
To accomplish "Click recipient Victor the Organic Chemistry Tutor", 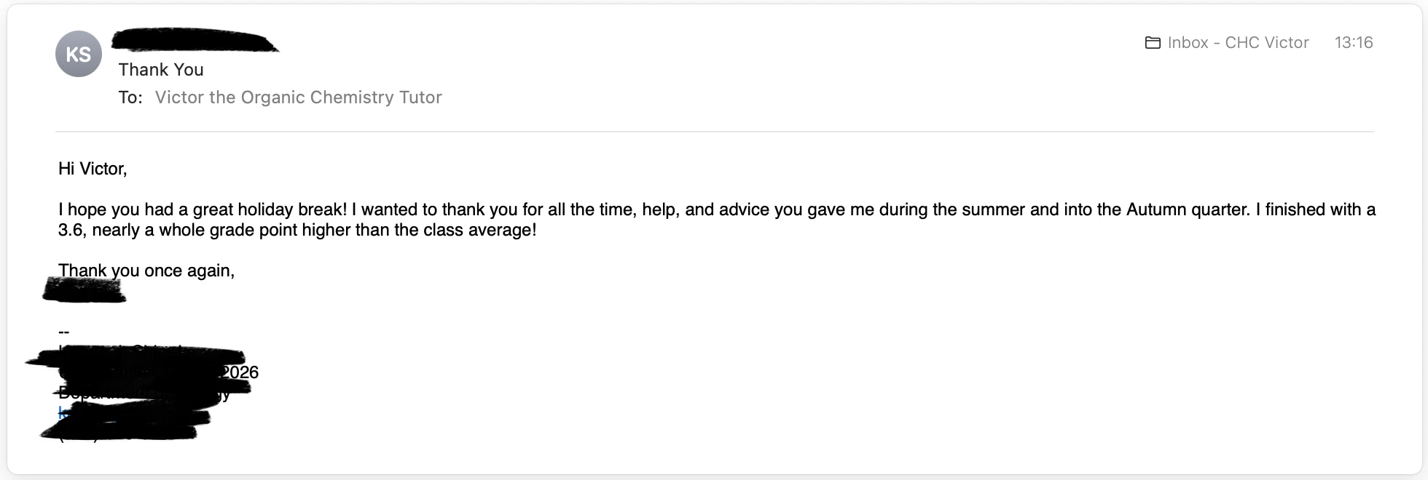I will pos(298,97).
